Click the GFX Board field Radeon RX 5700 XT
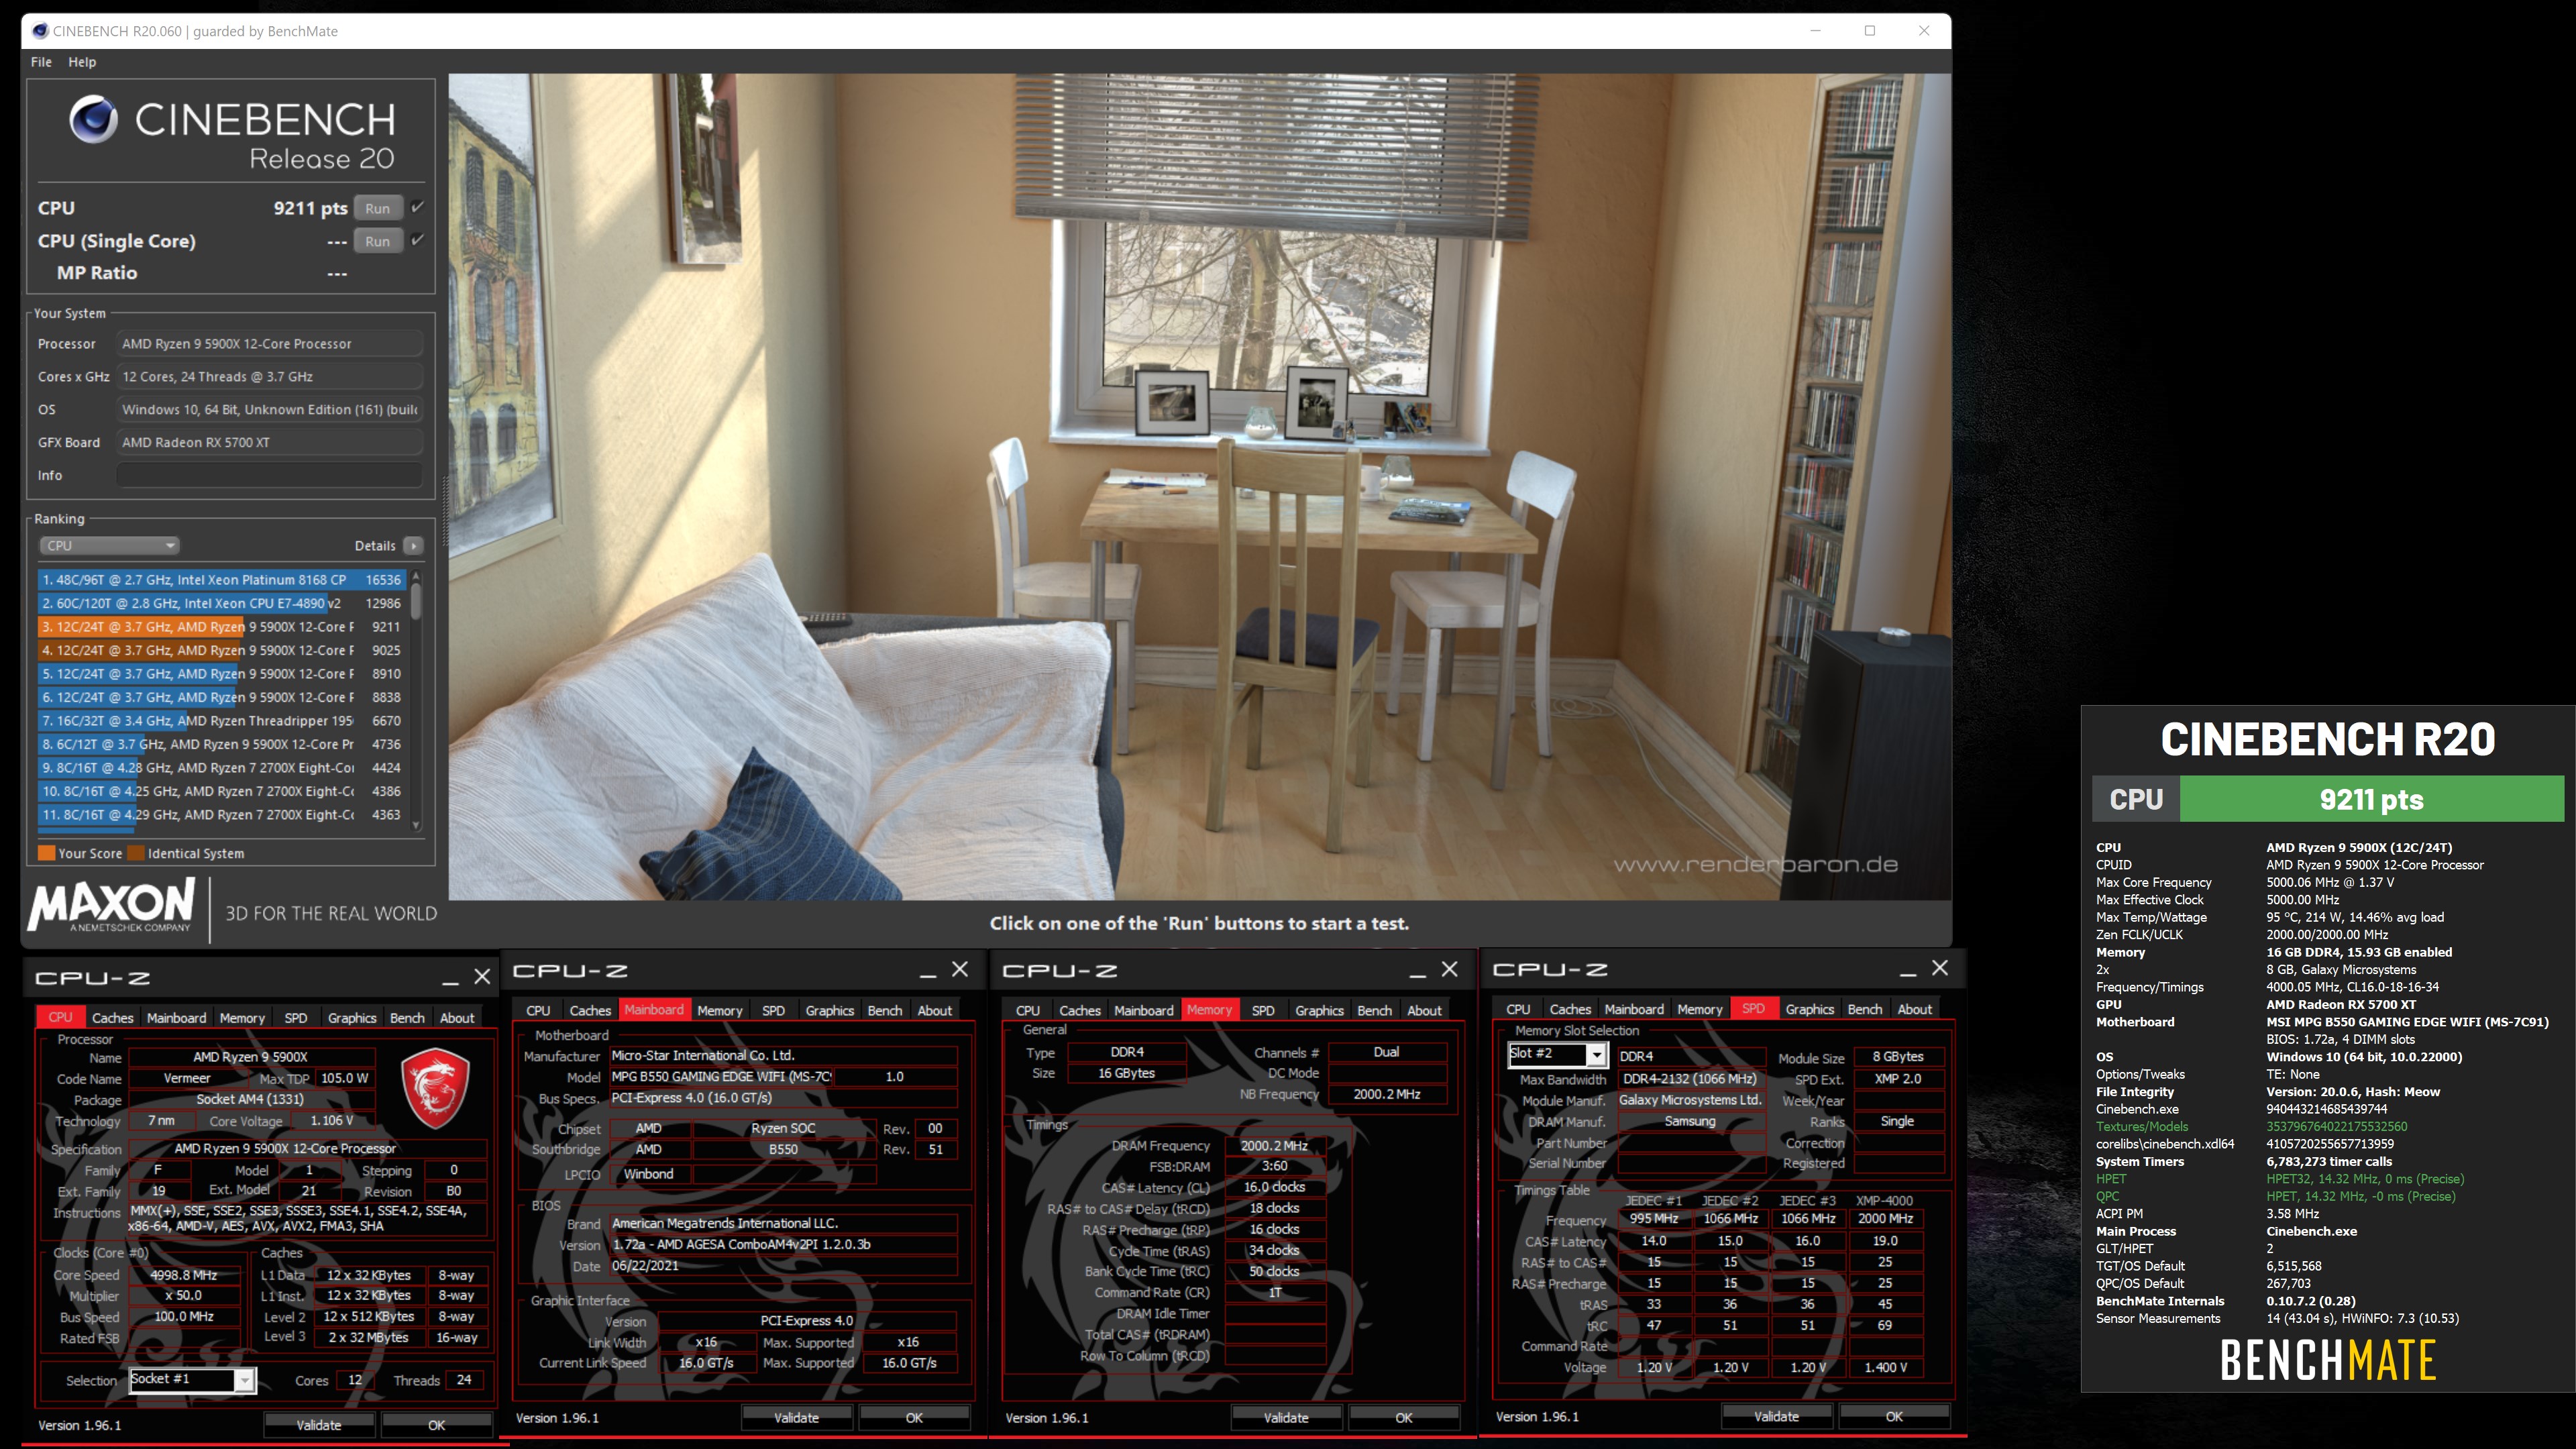 pyautogui.click(x=269, y=443)
